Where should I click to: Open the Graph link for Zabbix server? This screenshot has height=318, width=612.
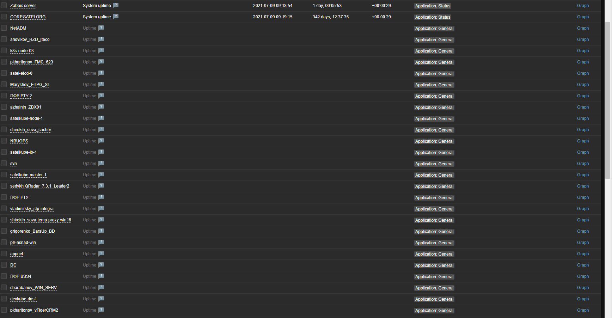(583, 5)
